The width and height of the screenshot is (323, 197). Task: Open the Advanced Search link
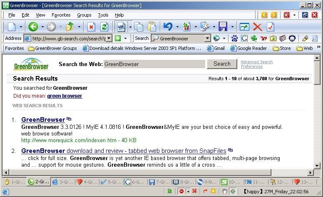pyautogui.click(x=256, y=62)
